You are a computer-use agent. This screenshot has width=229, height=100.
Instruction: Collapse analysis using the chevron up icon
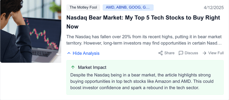[x=69, y=53]
